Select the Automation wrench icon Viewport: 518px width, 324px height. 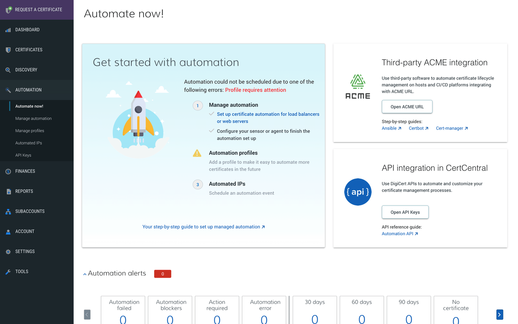[x=8, y=90]
